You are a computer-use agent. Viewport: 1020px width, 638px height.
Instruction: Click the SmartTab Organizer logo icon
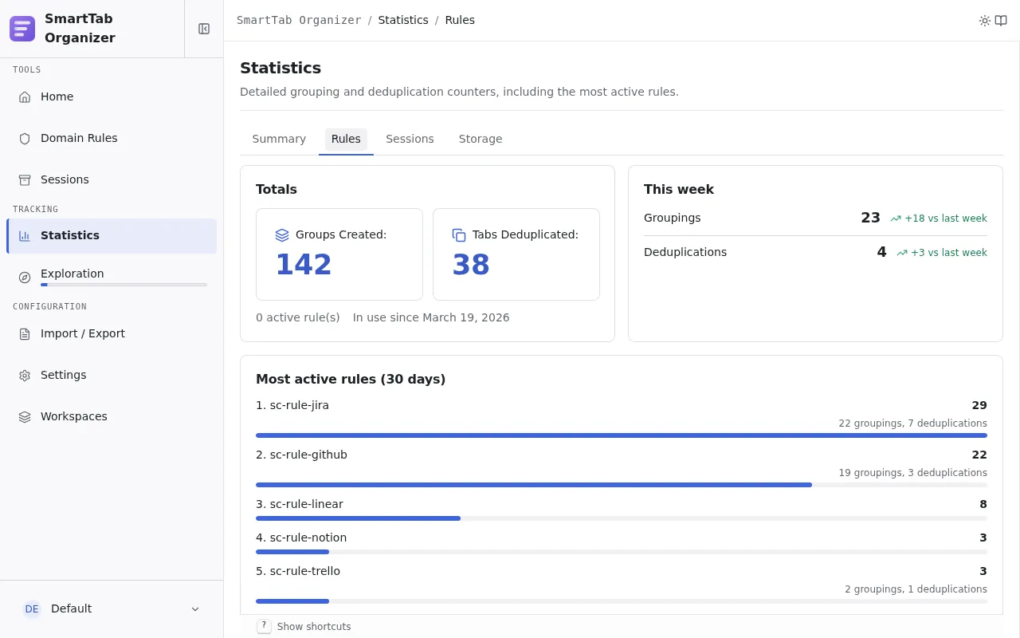(x=22, y=29)
